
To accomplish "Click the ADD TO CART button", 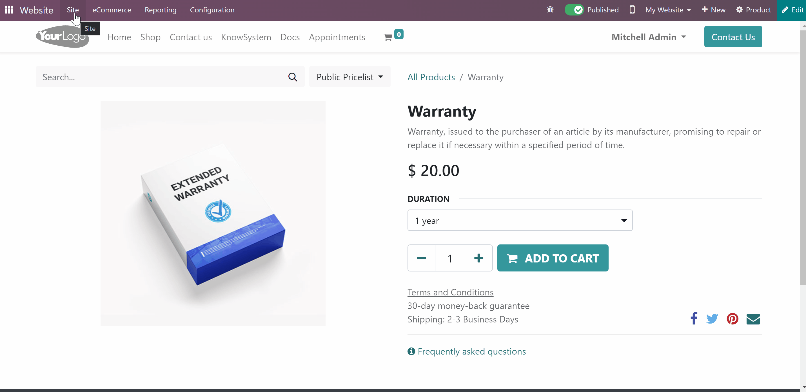I will pyautogui.click(x=553, y=258).
